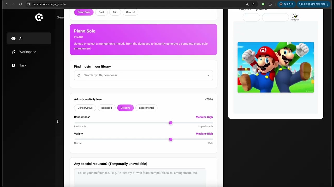
Task: Click the Piano Solo purple banner heading
Action: pyautogui.click(x=85, y=31)
